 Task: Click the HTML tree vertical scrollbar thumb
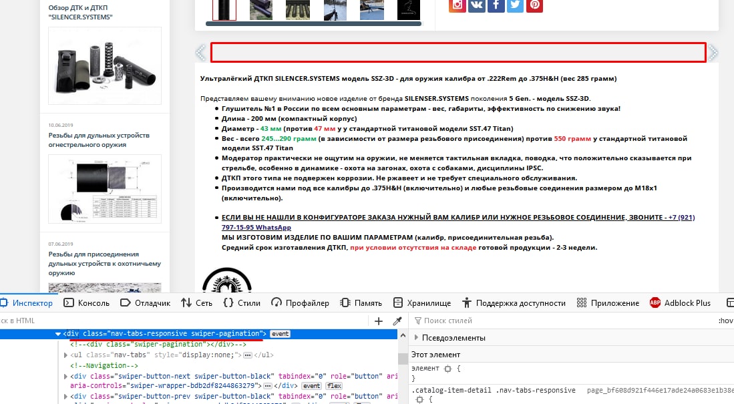[403, 358]
